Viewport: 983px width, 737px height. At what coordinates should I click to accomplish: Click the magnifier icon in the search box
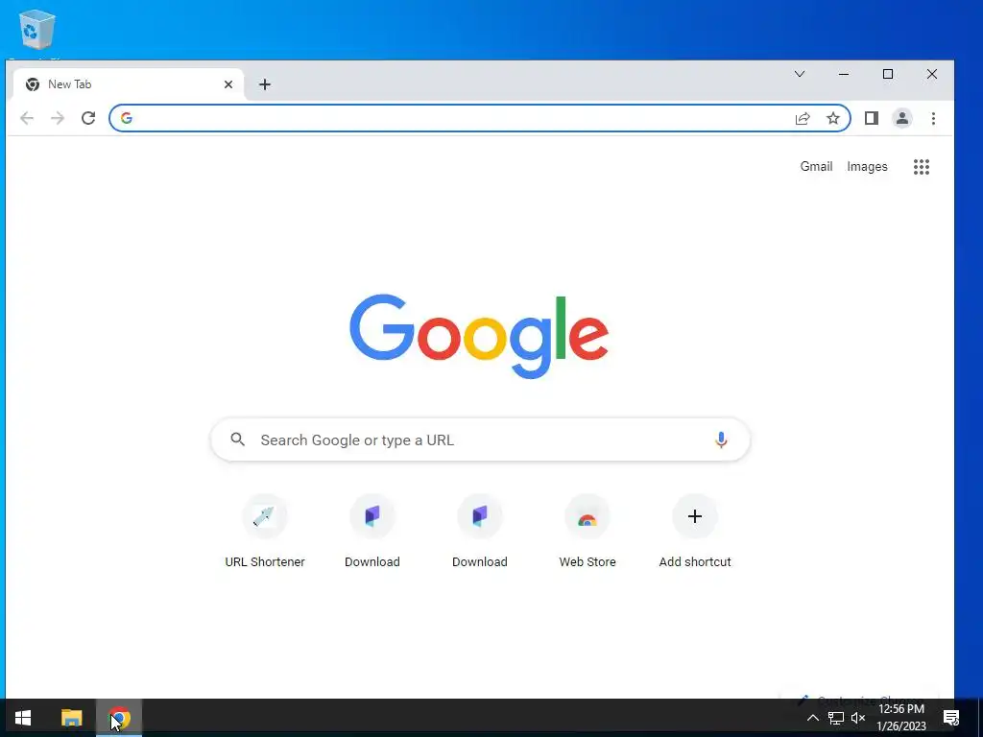click(x=238, y=440)
